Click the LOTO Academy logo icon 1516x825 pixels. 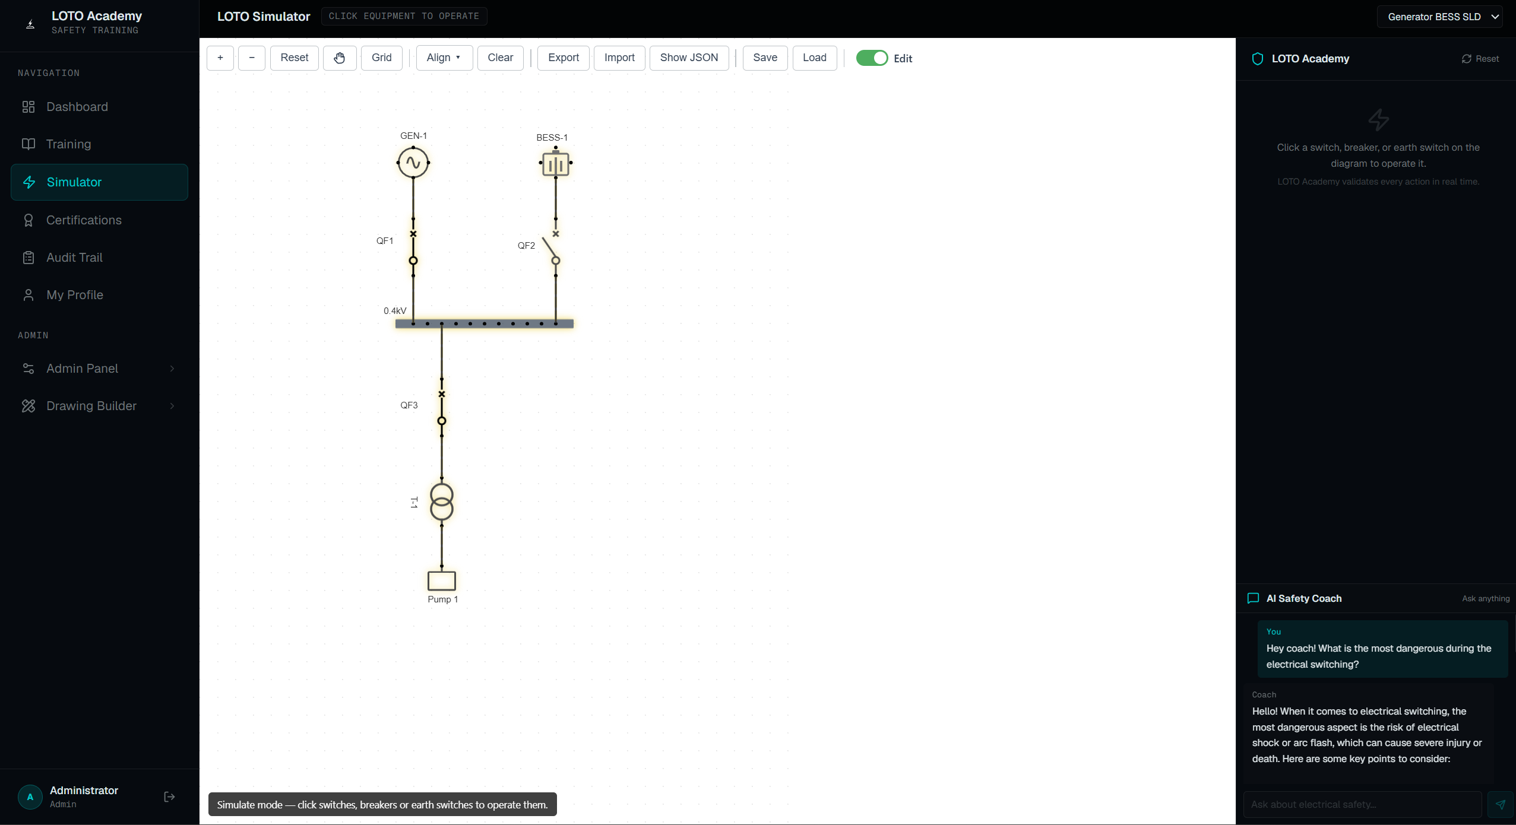[x=30, y=23]
